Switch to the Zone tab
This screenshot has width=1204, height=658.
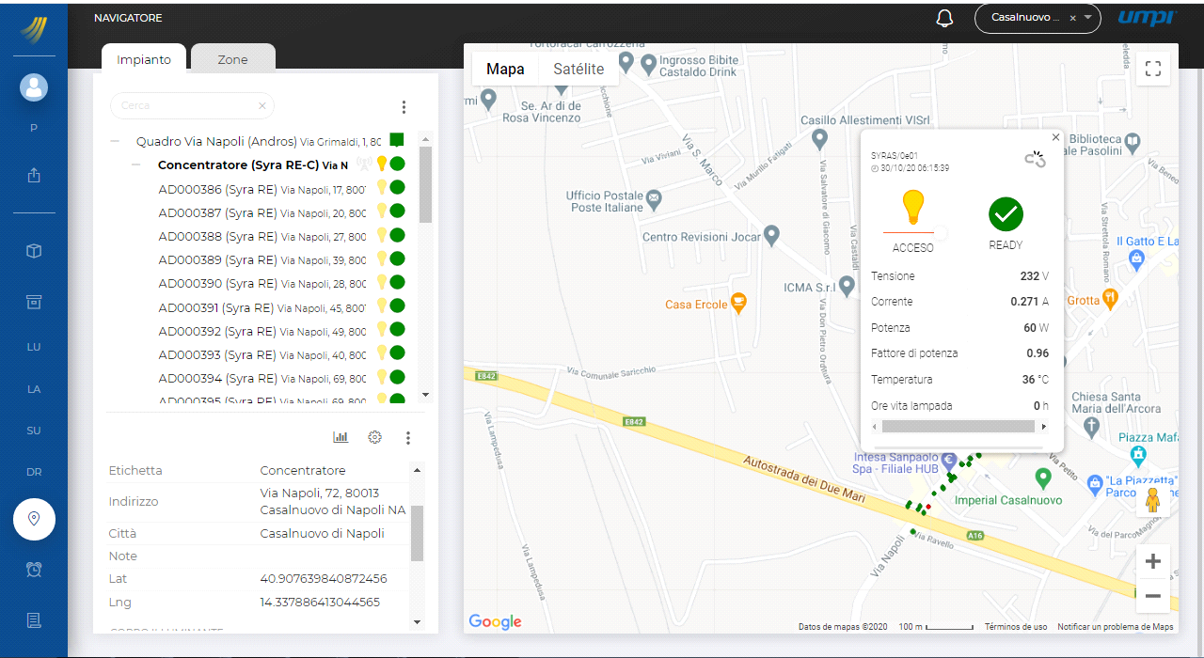pos(232,59)
